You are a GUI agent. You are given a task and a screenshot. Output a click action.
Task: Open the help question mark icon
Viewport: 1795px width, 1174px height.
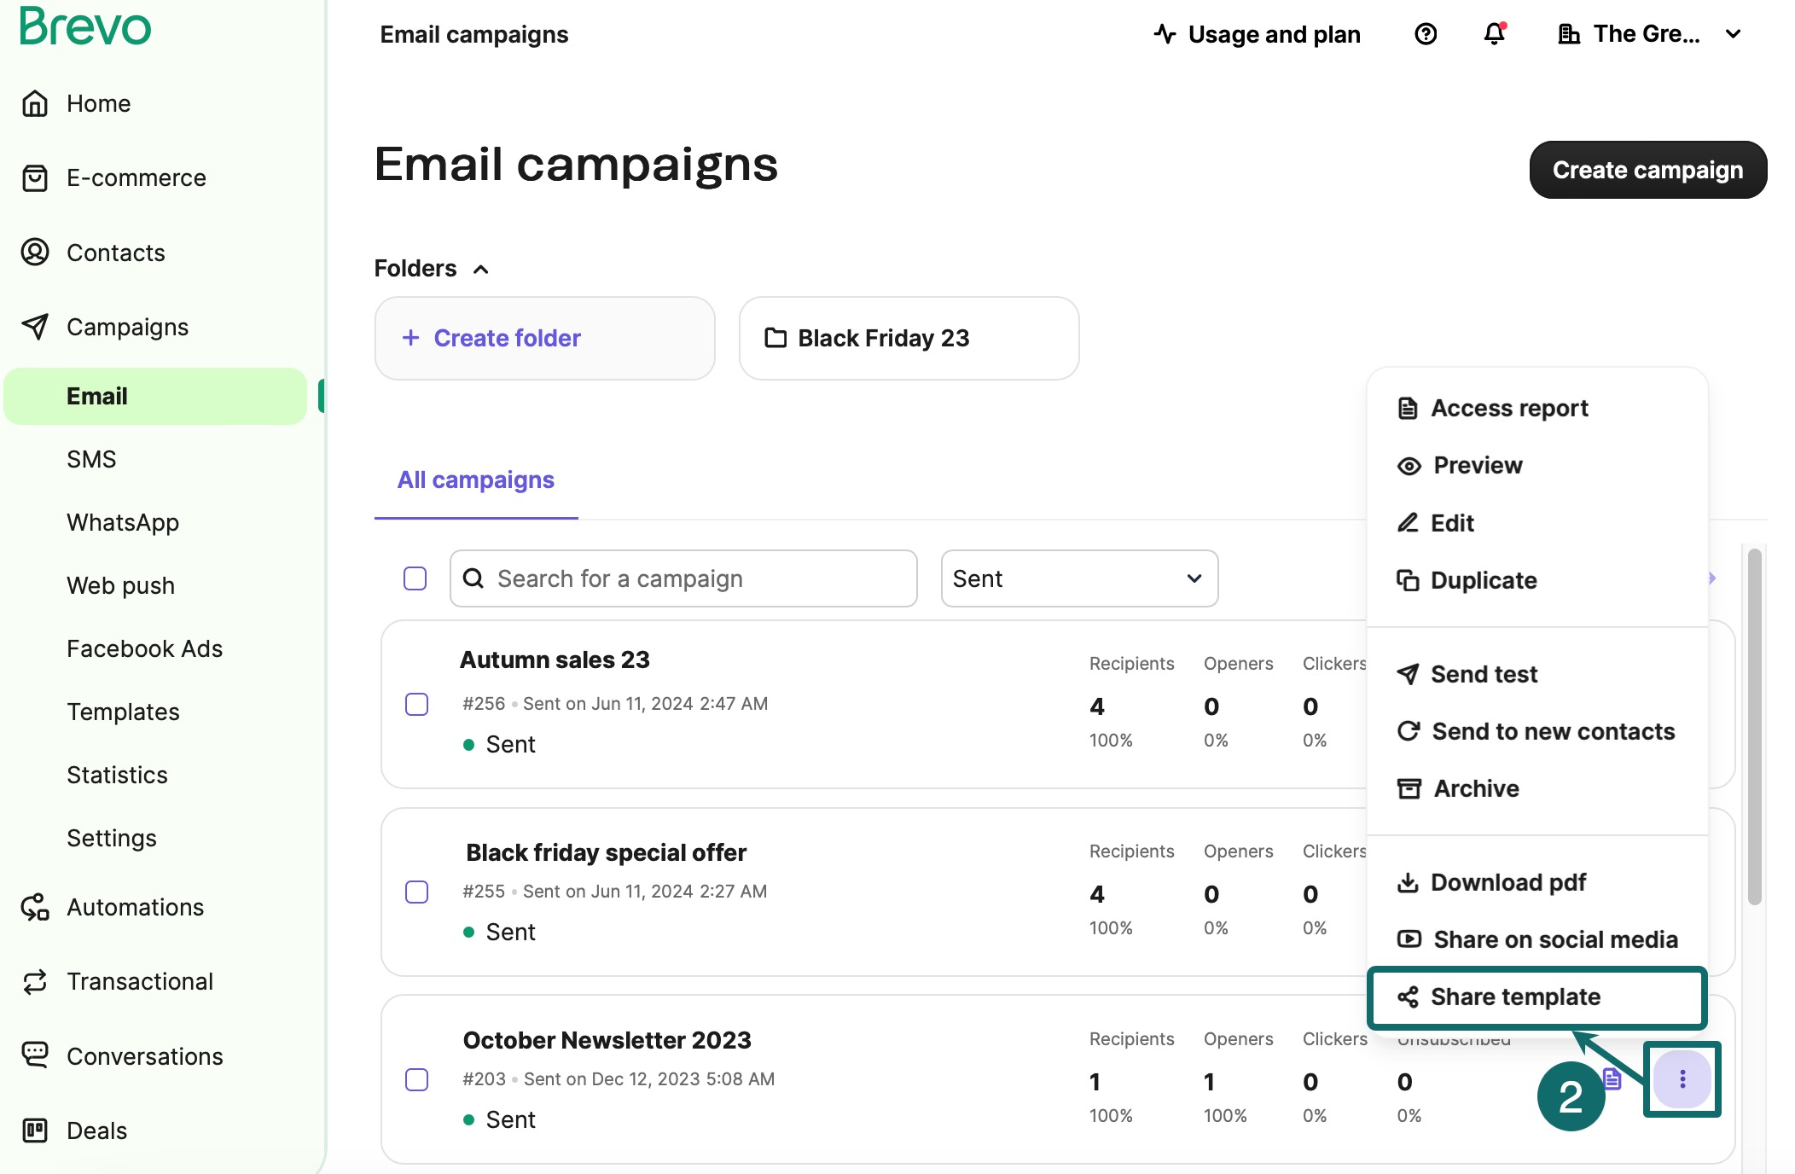pyautogui.click(x=1426, y=34)
